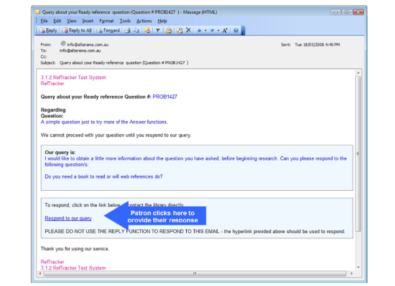
Task: Click the sender presence indicator next to From address
Action: tap(63, 44)
